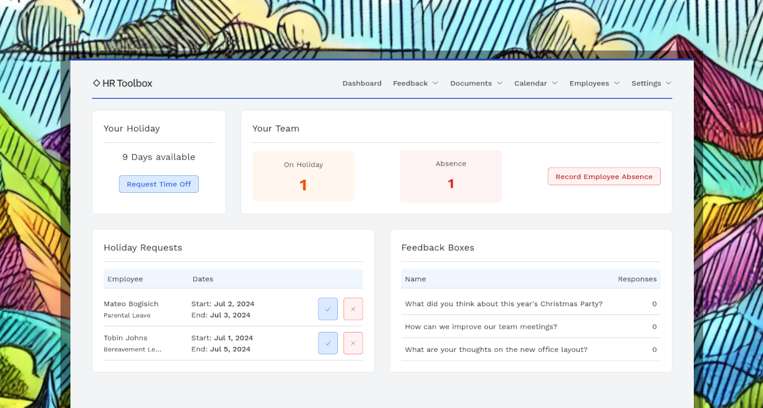Click the '9 Days available' text
Viewport: 763px width, 408px height.
[159, 157]
